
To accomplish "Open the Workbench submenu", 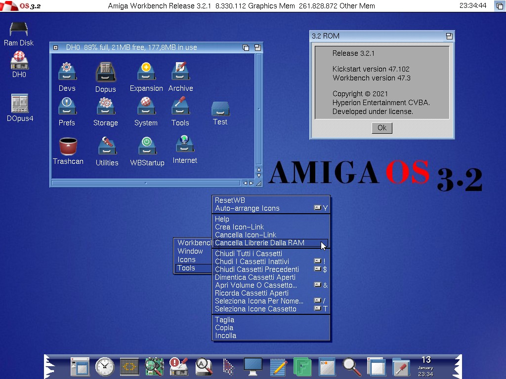I will point(194,243).
